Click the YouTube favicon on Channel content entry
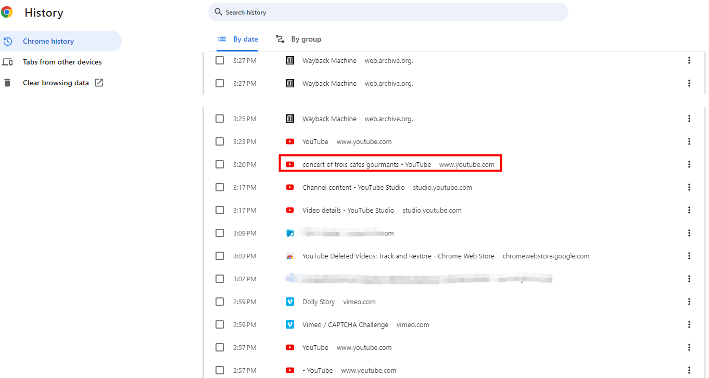709x378 pixels. pos(290,187)
